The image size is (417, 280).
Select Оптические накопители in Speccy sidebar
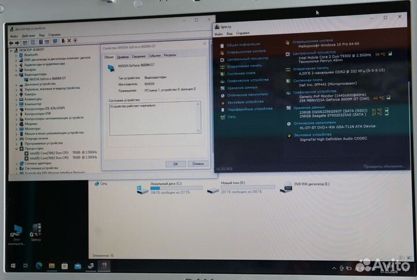pyautogui.click(x=247, y=94)
